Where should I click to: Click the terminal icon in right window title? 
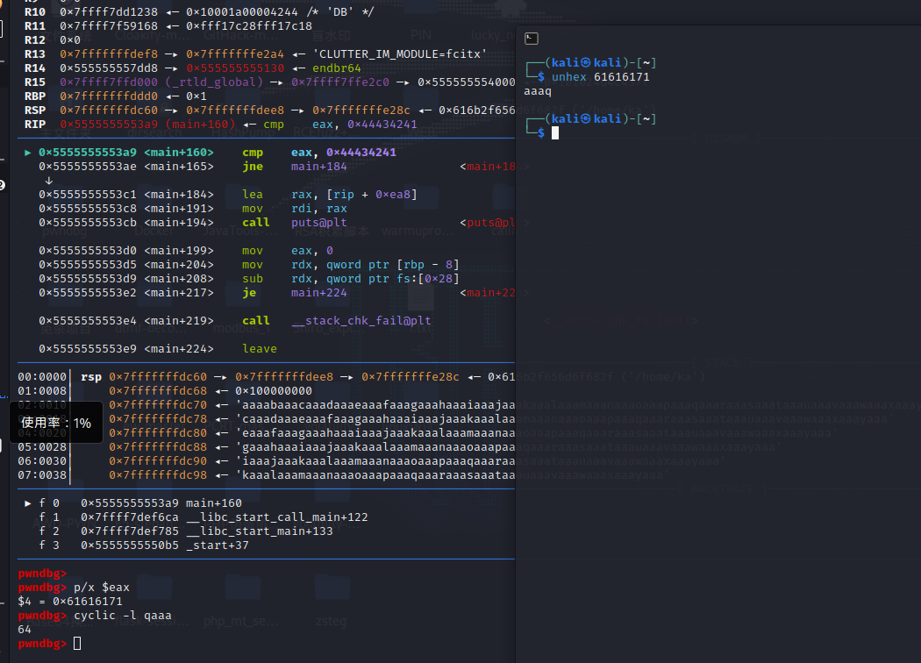click(531, 39)
